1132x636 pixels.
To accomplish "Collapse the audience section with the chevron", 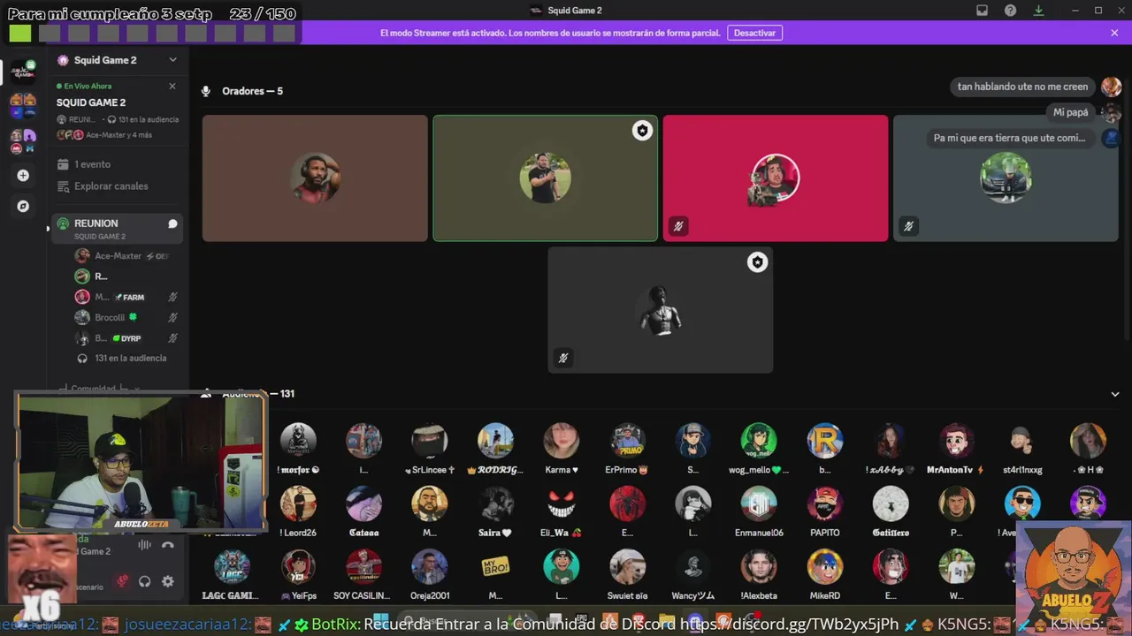I will tap(1114, 394).
